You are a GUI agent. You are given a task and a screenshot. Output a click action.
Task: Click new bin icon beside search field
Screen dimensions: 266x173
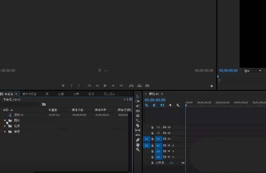pos(44,104)
